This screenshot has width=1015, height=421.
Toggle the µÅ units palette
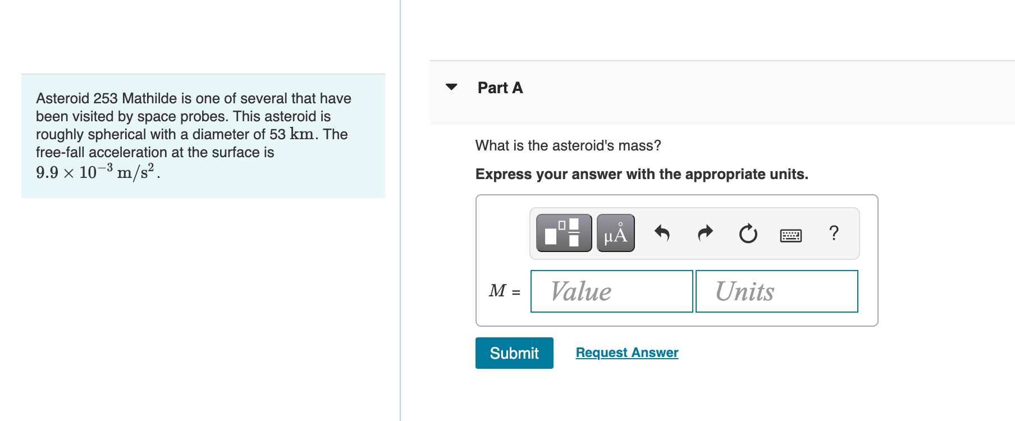(x=615, y=233)
